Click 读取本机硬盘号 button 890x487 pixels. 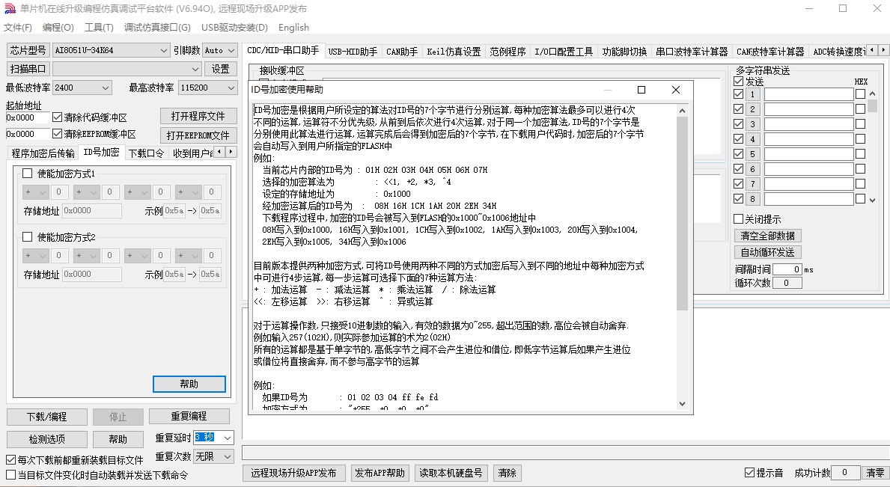coord(451,473)
